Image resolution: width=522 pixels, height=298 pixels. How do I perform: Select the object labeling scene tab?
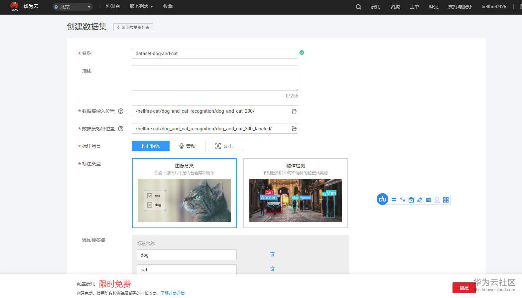pos(151,146)
